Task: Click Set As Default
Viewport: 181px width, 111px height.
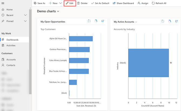Action: point(100,3)
